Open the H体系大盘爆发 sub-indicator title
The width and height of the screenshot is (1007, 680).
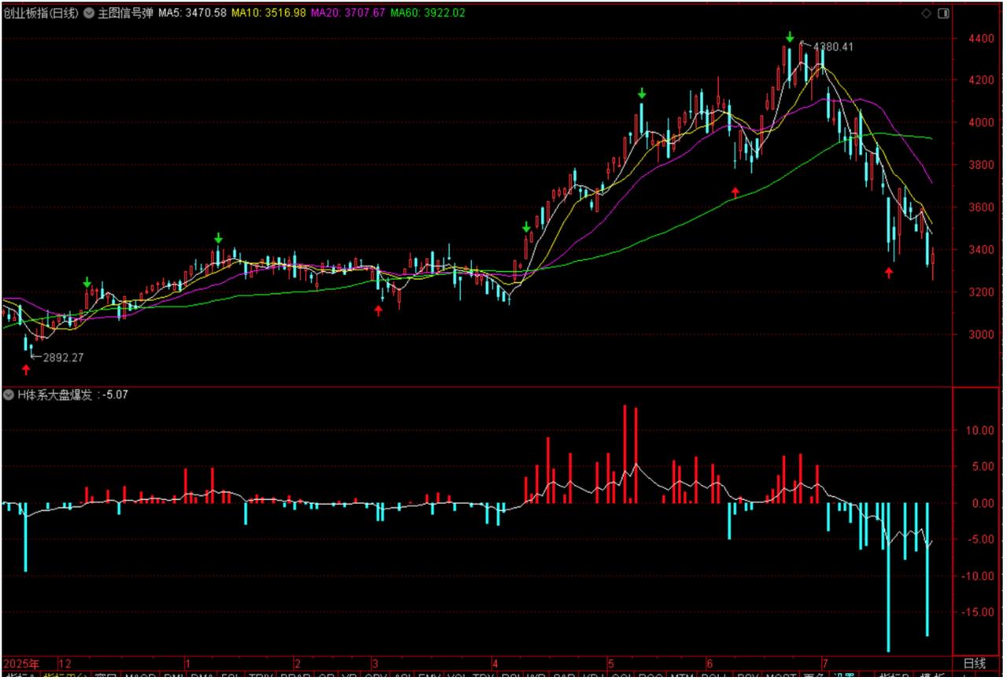point(54,395)
